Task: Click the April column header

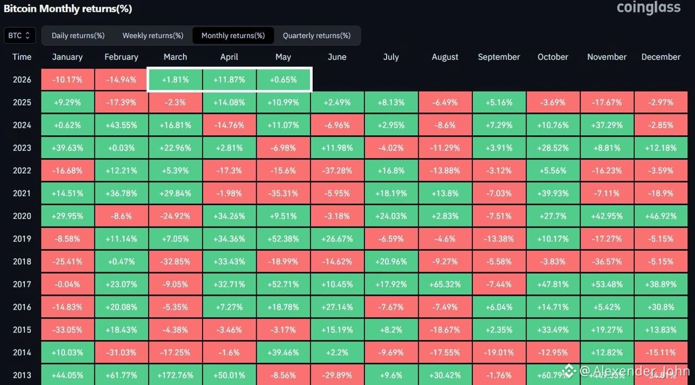Action: pos(229,57)
